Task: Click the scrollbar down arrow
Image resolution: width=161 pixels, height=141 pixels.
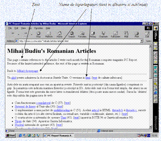Action: (150, 127)
